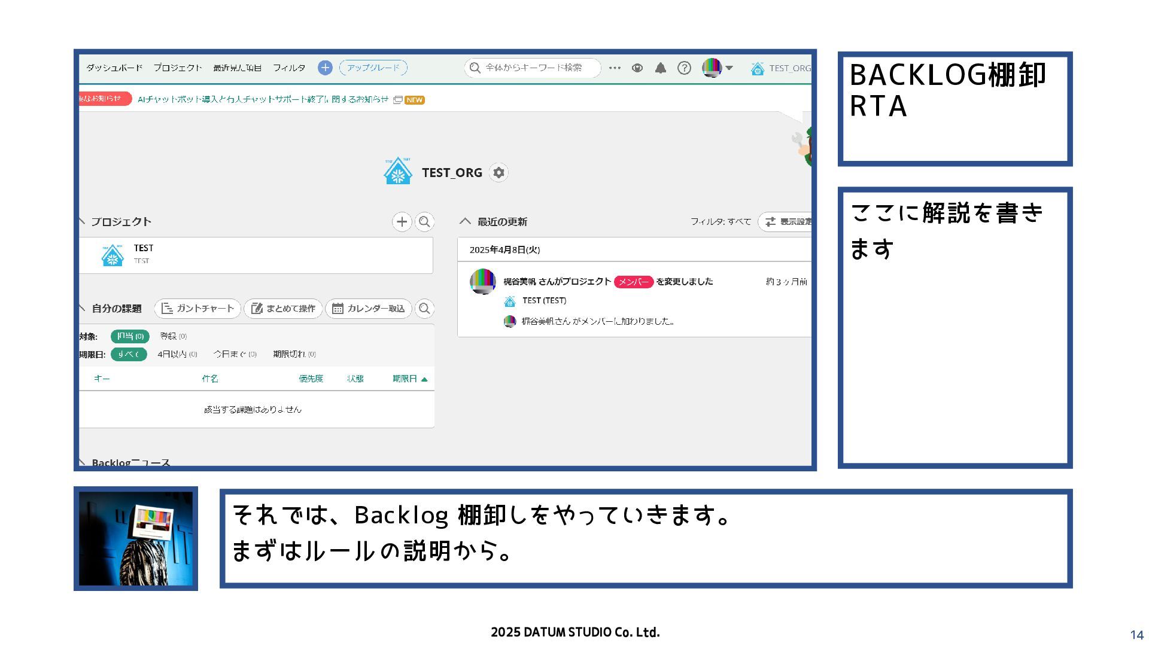Open the AIチャットボット announcement link
This screenshot has width=1149, height=646.
pos(263,99)
